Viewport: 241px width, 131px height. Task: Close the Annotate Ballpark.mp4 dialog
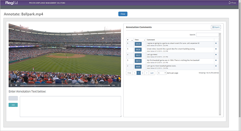[123, 14]
